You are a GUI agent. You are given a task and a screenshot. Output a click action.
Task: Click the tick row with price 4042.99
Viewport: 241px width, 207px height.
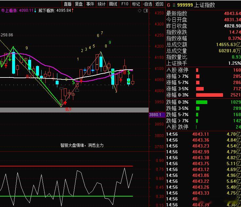coord(203,152)
